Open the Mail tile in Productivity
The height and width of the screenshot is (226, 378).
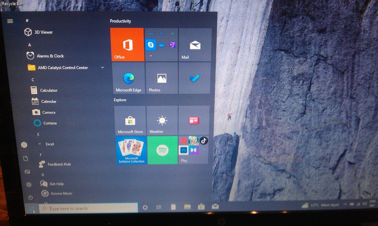pyautogui.click(x=195, y=44)
